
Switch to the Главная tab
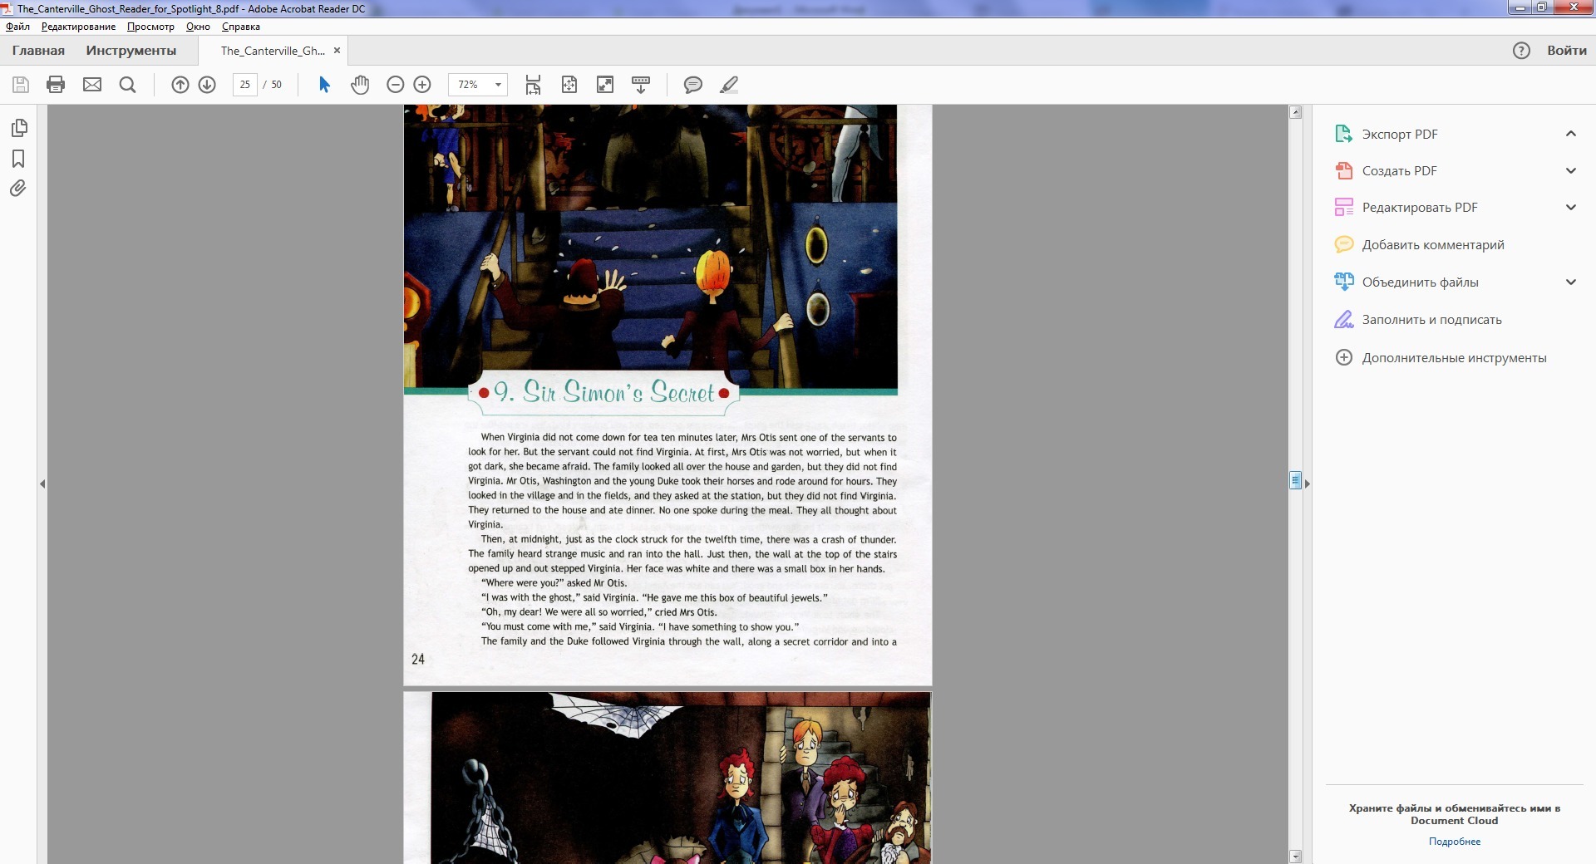click(38, 51)
